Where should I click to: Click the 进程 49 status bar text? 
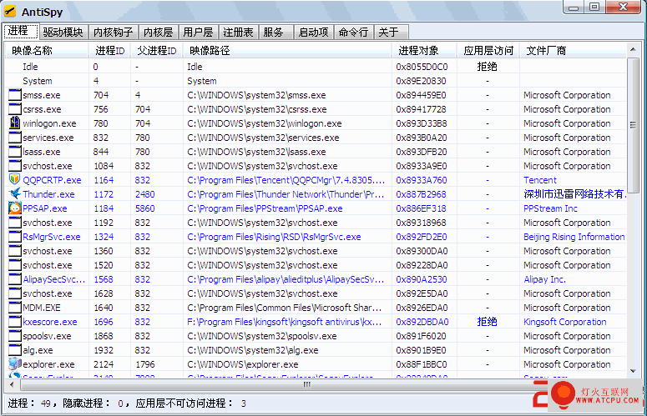click(29, 403)
